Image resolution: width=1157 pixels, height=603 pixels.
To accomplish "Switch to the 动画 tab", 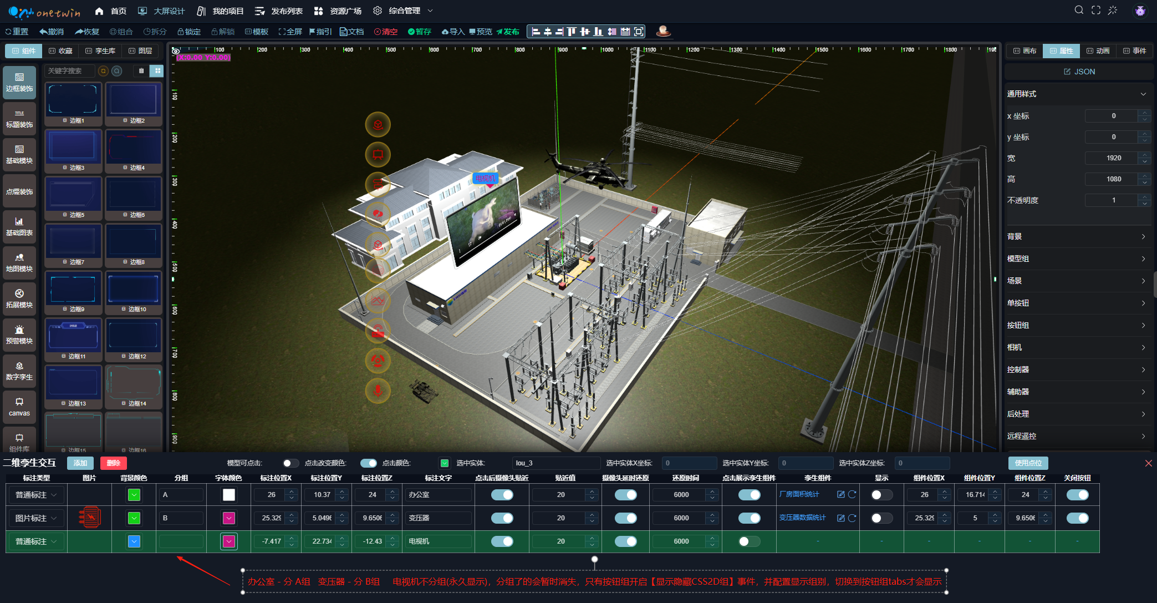I will (1098, 50).
